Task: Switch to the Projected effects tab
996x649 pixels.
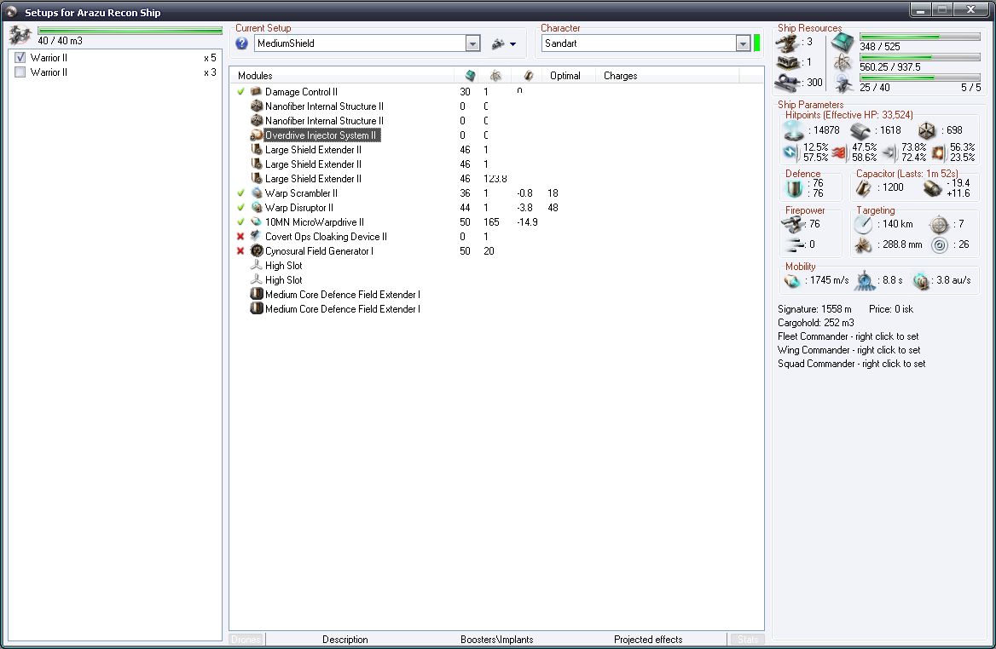Action: point(648,640)
